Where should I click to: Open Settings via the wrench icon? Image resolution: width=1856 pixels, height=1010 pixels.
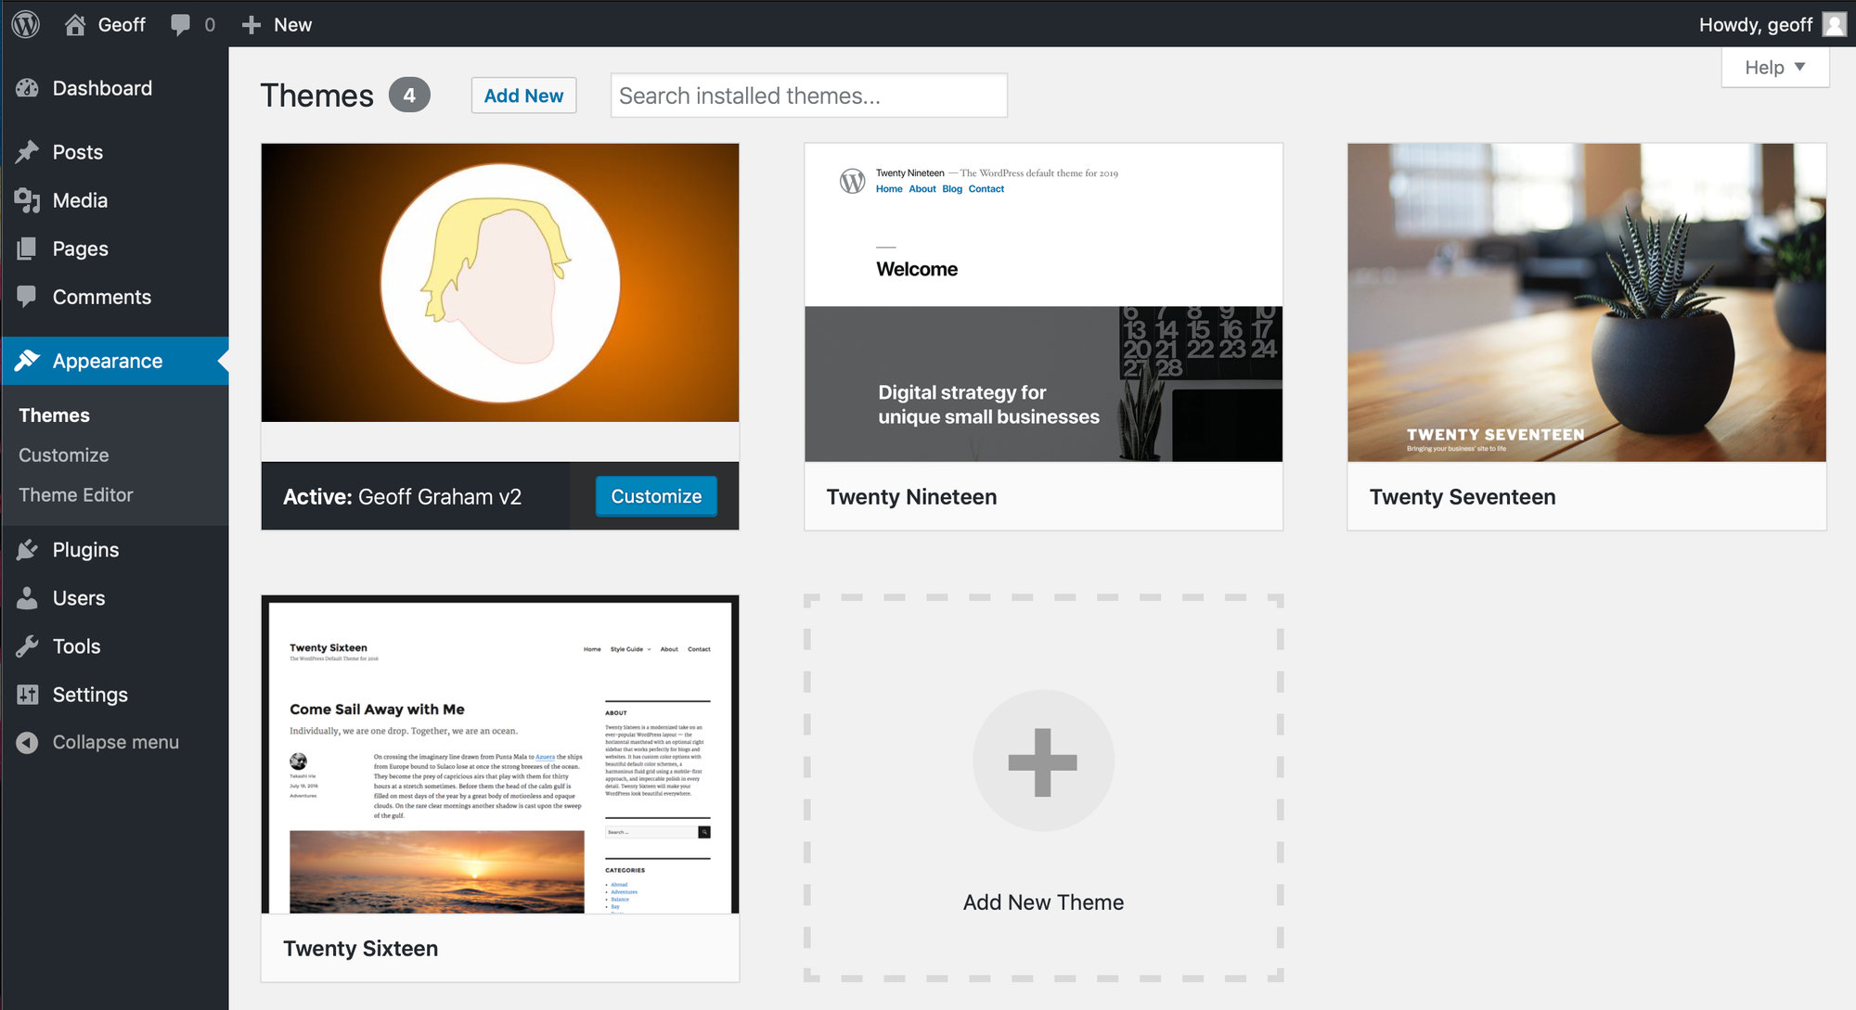(28, 694)
